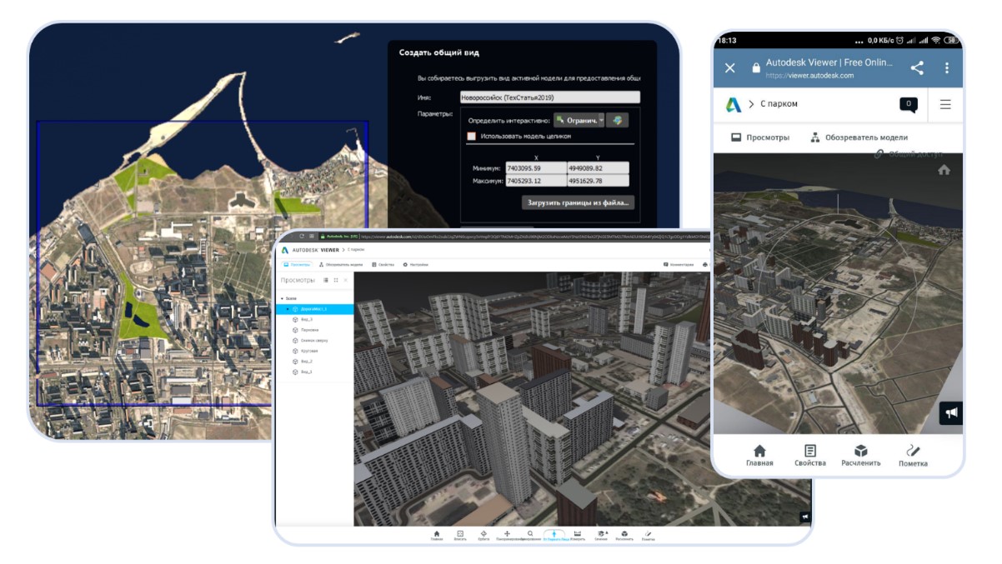Select Пометка in the mobile bottom toolbar

click(913, 456)
